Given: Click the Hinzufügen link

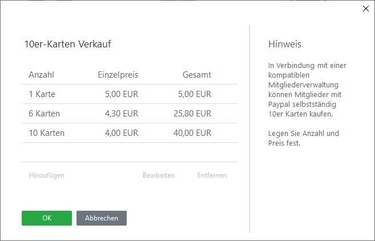Looking at the screenshot, I should pyautogui.click(x=47, y=175).
